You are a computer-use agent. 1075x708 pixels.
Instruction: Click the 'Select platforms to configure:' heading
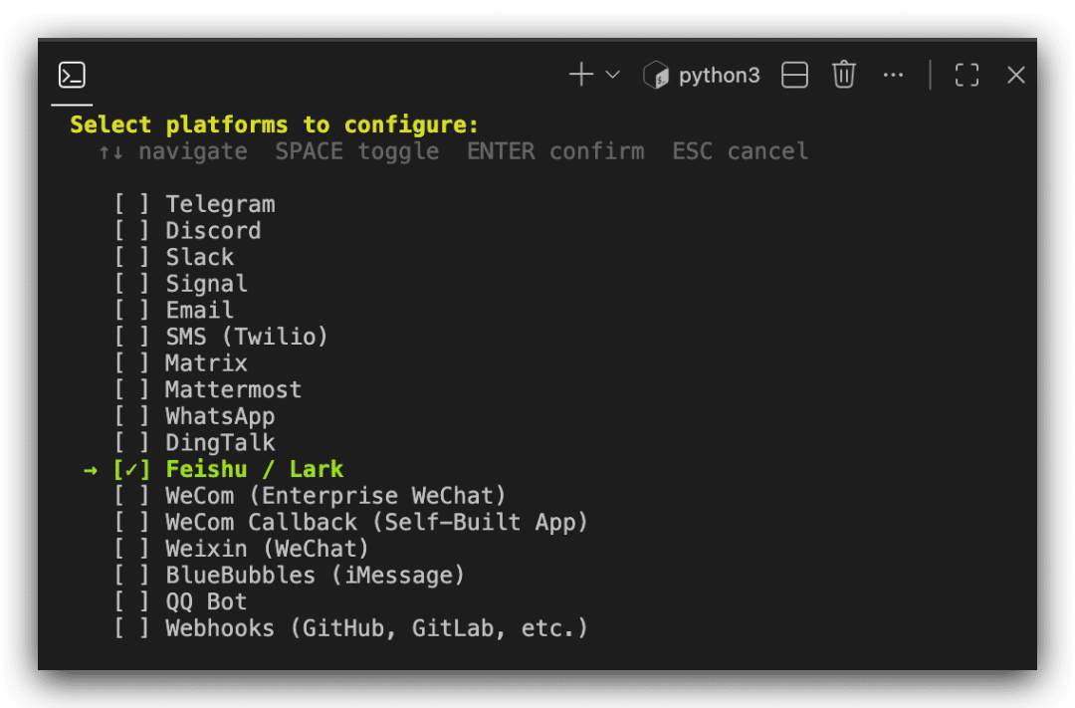[x=275, y=124]
